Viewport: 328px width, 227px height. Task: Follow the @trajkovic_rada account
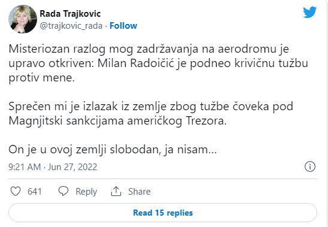point(123,26)
